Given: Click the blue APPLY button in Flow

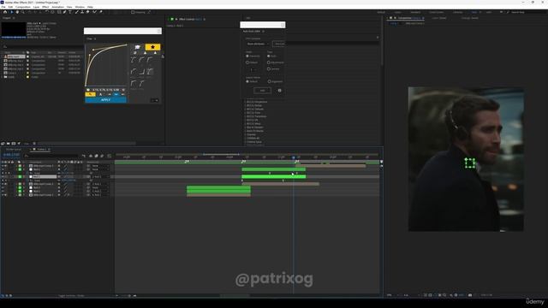Looking at the screenshot, I should (x=105, y=100).
